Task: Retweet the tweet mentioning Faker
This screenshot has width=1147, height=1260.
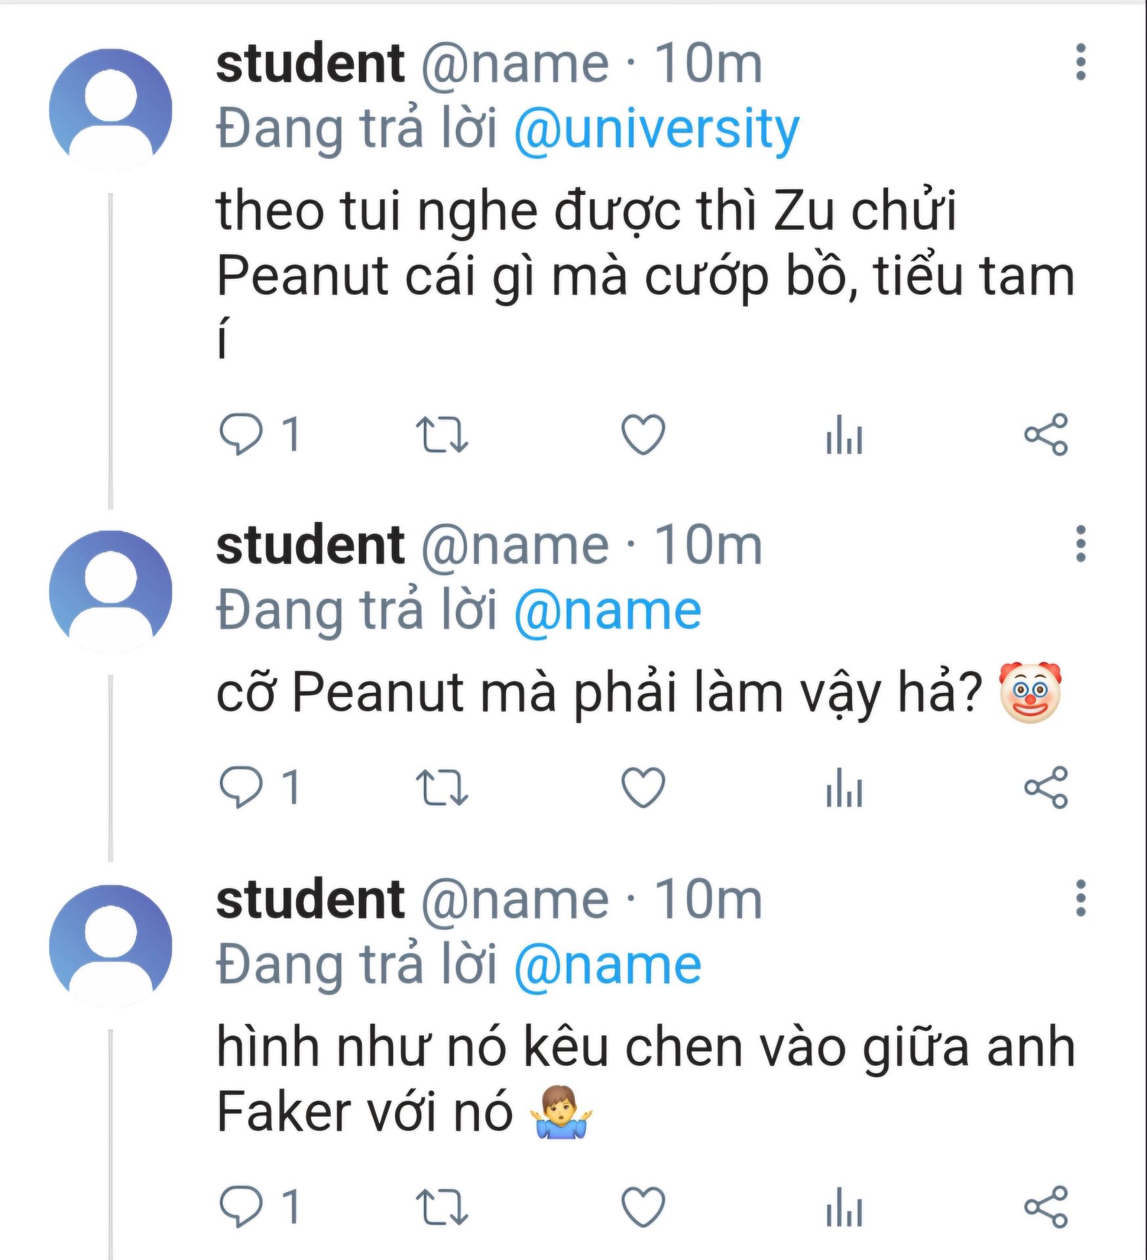Action: point(442,1206)
